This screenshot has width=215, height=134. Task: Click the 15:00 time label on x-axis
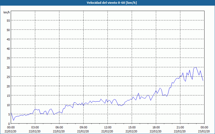click(132, 128)
